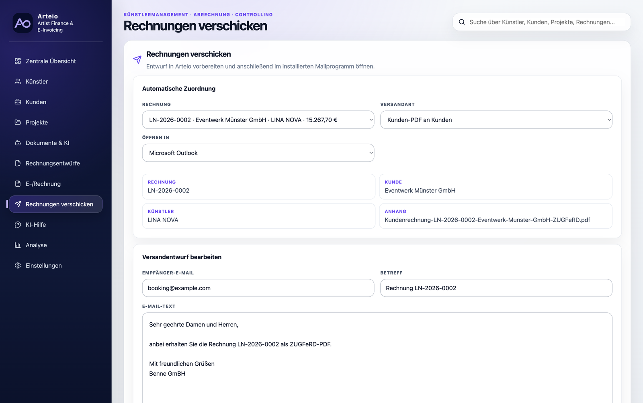Click the 'Benne GmbH' signature line
This screenshot has height=403, width=643.
pos(167,374)
